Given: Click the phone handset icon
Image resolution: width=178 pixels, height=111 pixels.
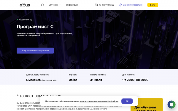Looking at the screenshot, I should click(x=96, y=5).
